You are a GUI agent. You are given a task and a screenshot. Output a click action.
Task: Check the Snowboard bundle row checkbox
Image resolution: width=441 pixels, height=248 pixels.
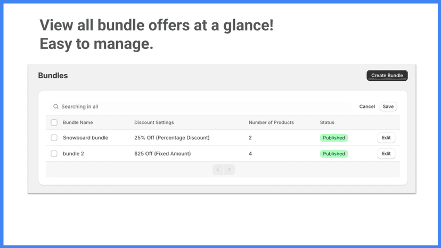tap(54, 138)
